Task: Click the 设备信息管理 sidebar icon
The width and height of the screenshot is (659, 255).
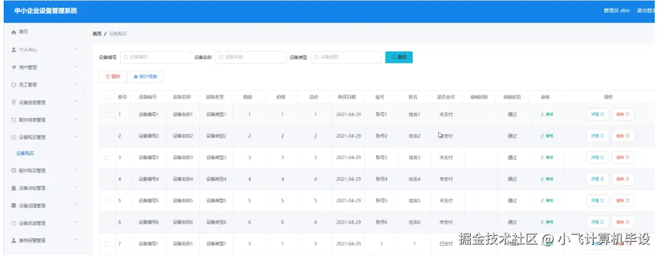Action: (x=14, y=103)
